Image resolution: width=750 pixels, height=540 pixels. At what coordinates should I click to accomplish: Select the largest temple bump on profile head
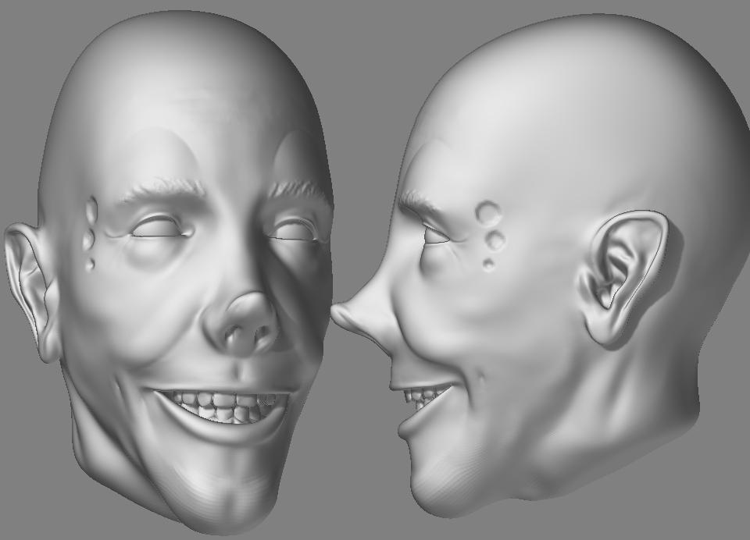[x=489, y=213]
